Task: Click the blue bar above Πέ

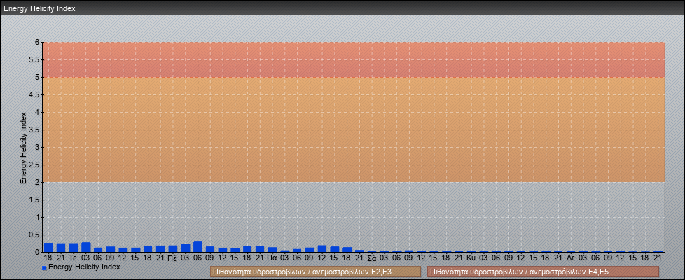Action: (173, 248)
